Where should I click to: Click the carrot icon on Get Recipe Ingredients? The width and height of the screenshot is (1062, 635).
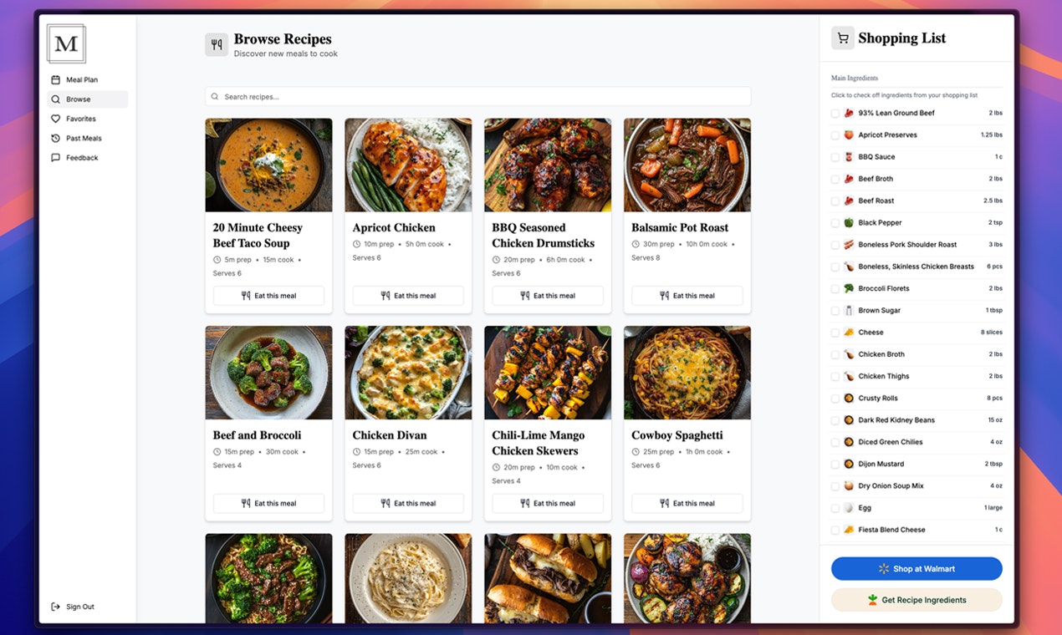[x=873, y=600]
